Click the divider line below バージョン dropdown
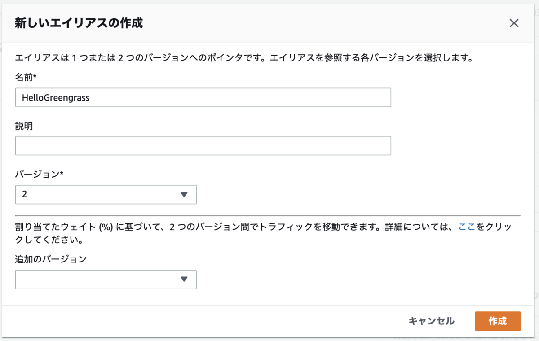This screenshot has width=539, height=341. click(268, 216)
